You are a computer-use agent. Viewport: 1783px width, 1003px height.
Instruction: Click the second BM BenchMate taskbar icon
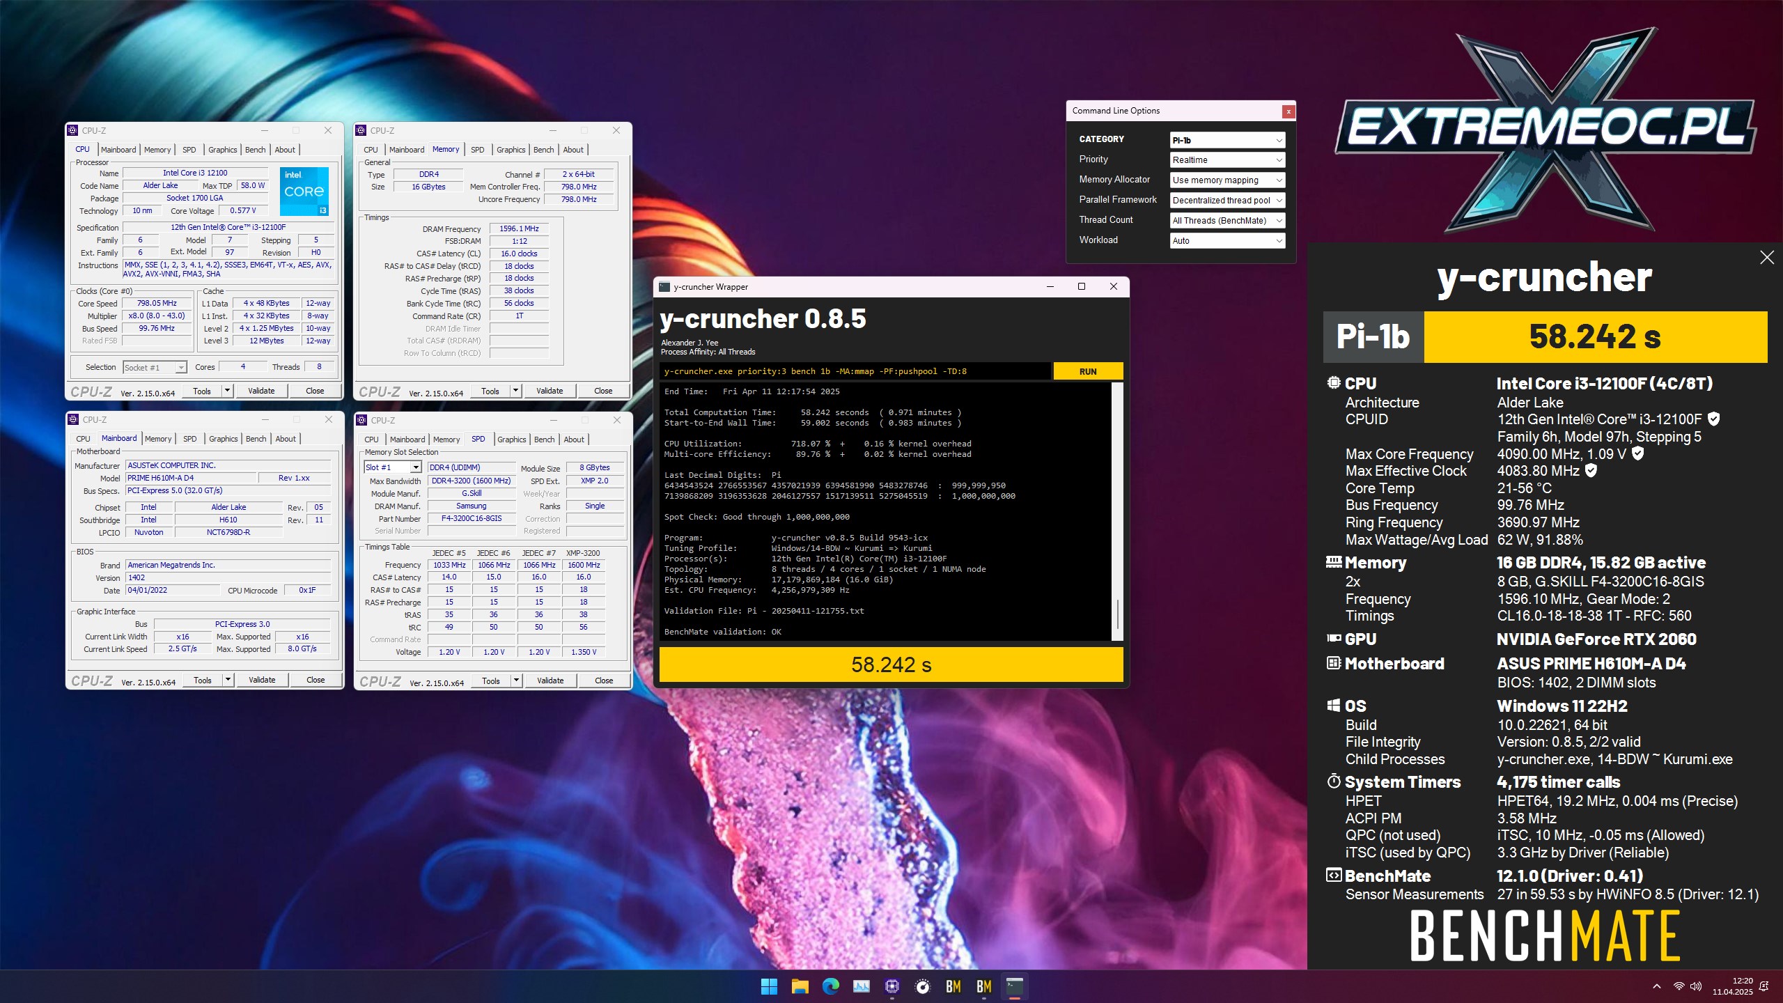pos(983,986)
